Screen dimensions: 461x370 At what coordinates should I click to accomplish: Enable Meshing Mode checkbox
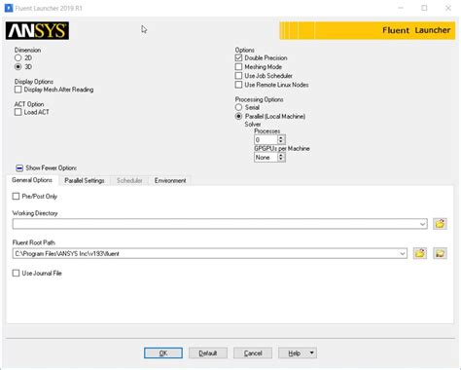[x=238, y=66]
